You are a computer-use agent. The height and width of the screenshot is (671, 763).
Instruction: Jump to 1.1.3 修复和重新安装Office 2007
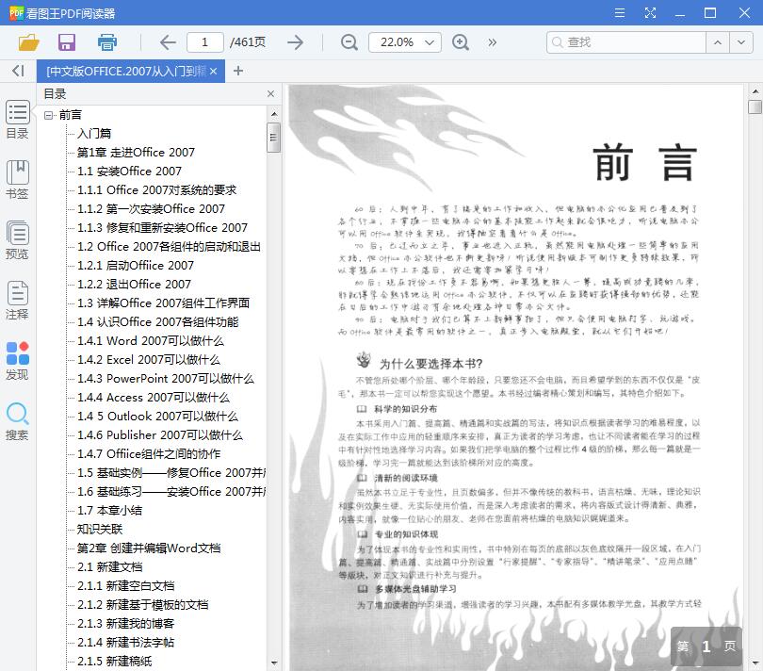tap(162, 228)
